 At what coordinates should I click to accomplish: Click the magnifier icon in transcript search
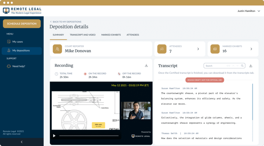[242, 66]
